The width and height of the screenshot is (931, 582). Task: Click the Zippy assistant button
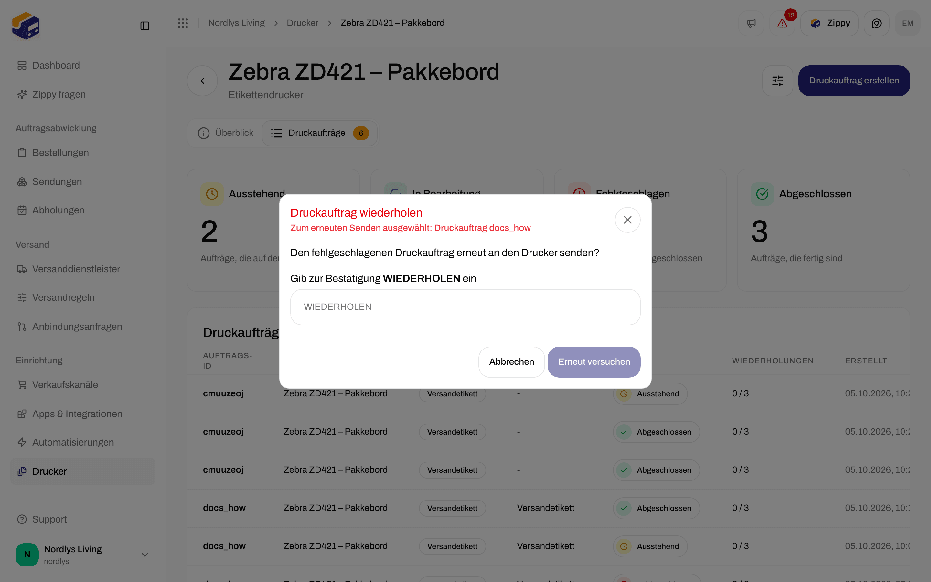829,23
